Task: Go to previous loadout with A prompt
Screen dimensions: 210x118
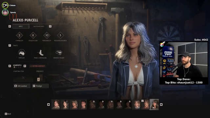Action: pos(10,66)
